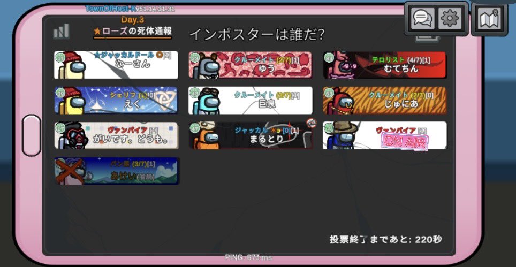Vote for えく's starry blue card
The image size is (516, 267).
[x=116, y=100]
